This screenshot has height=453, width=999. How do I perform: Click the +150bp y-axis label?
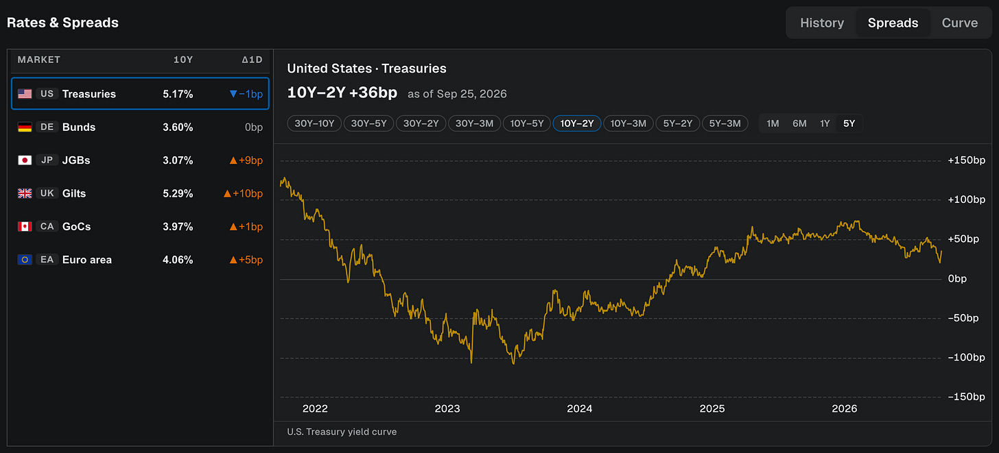click(x=967, y=160)
